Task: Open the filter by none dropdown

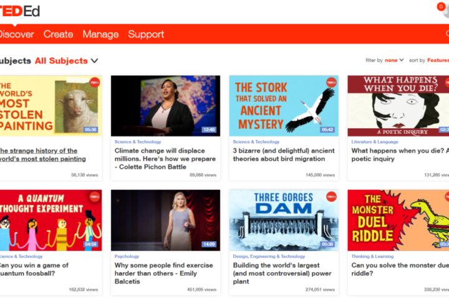Action: pos(394,60)
